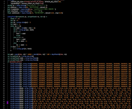Viewport: 132px width, 109px height.
Task: Click the purple hourglass marker in the gutter
Action: coord(7,102)
